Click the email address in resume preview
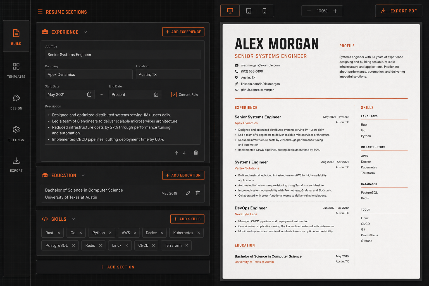The height and width of the screenshot is (286, 429). [260, 65]
